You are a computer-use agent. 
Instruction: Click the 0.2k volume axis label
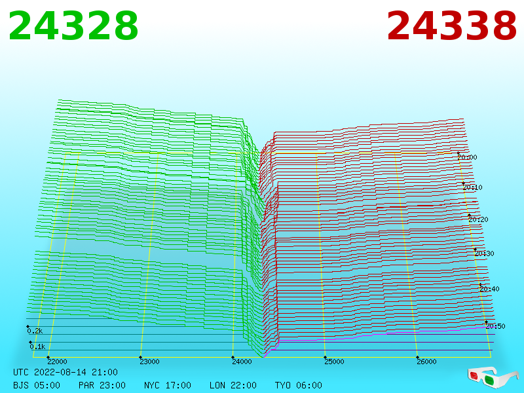click(35, 331)
